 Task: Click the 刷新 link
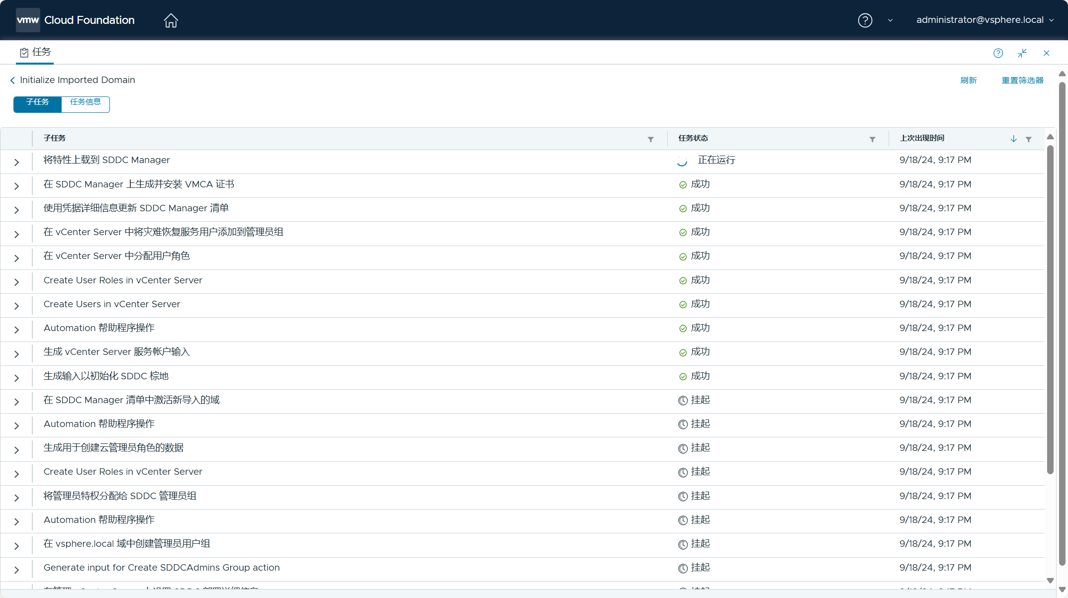[x=968, y=81]
